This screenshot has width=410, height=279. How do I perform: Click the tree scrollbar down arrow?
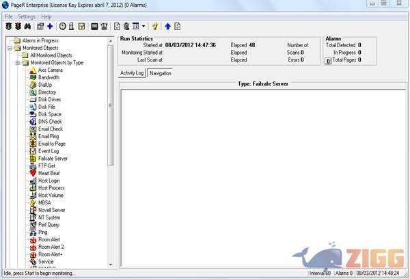[x=111, y=265]
